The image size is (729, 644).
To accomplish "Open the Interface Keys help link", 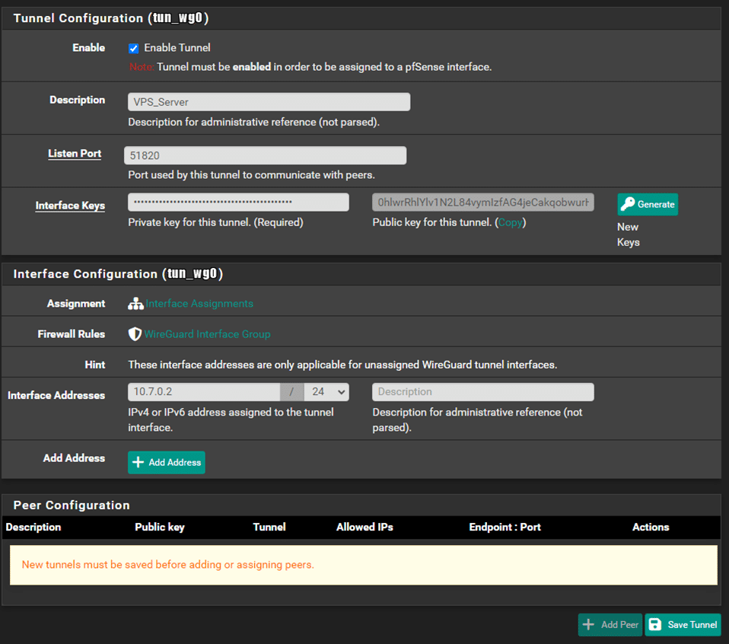I will click(x=70, y=205).
